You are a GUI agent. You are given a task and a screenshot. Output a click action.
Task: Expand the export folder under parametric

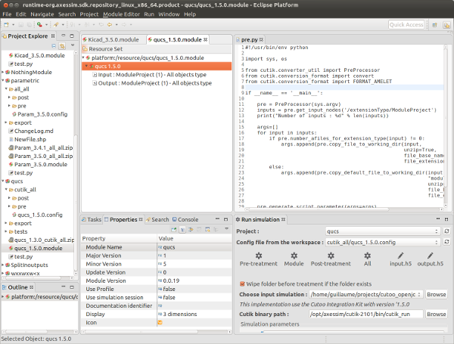6,122
